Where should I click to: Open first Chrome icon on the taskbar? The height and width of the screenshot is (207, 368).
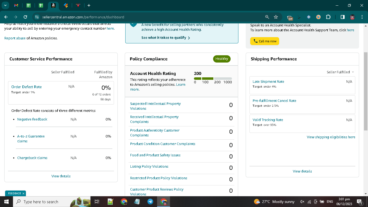click(x=124, y=202)
